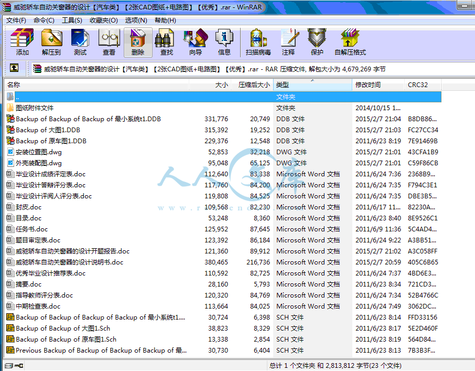The width and height of the screenshot is (475, 371).
Task: Sort by 名称 column header
Action: tap(96, 85)
